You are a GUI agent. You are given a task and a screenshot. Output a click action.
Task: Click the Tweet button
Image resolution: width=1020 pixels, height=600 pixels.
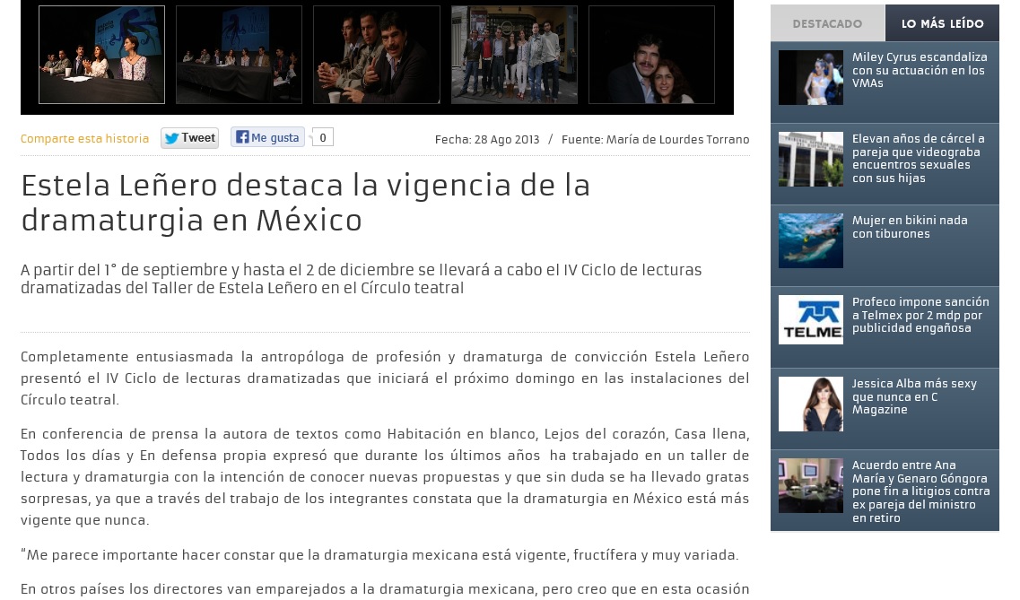189,138
